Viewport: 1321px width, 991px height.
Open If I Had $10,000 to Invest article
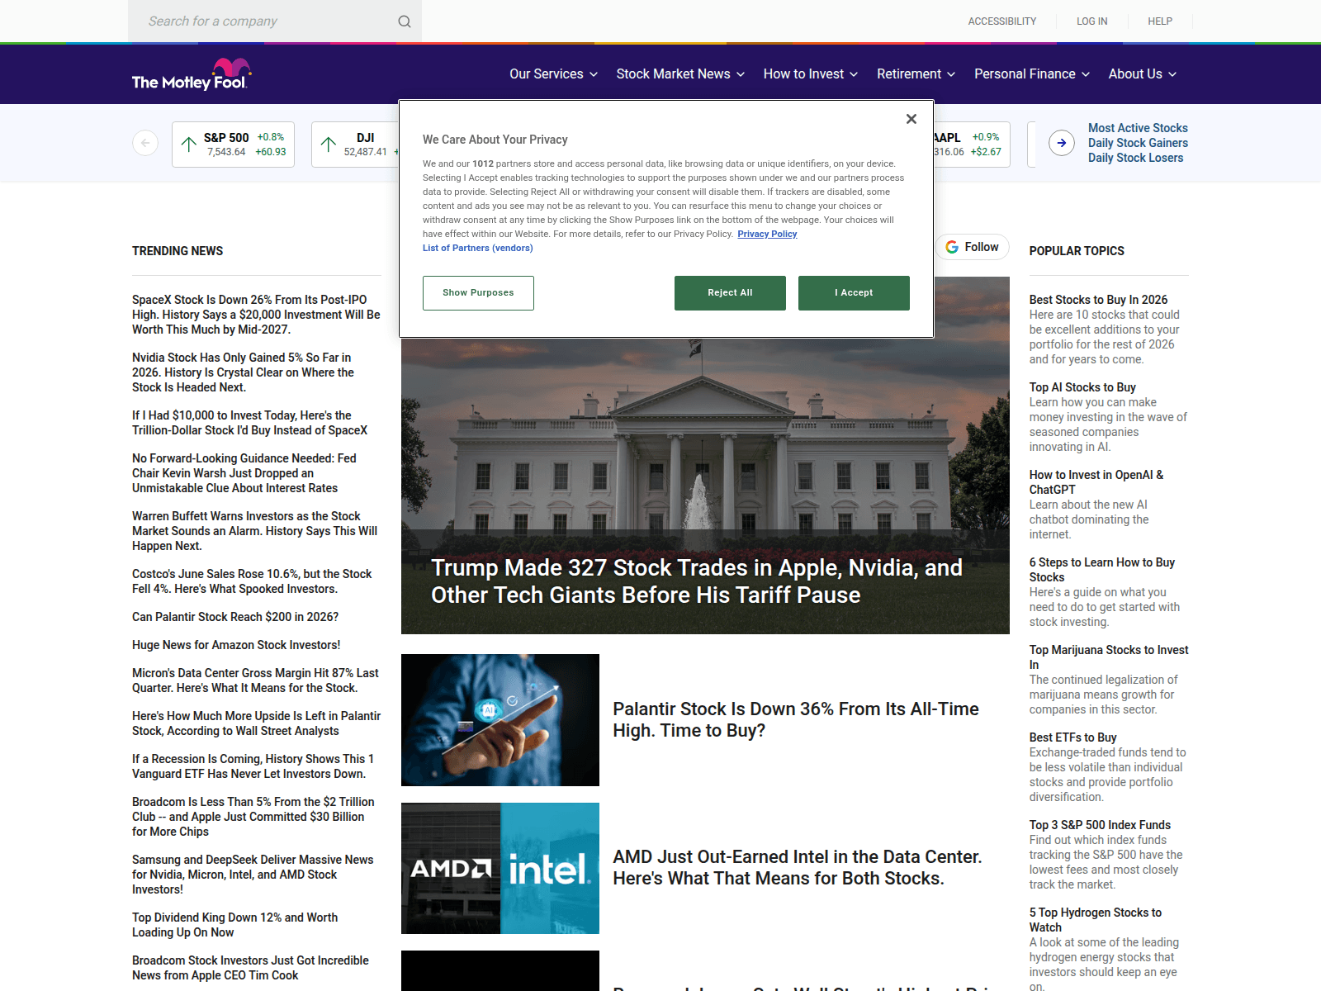click(x=249, y=423)
